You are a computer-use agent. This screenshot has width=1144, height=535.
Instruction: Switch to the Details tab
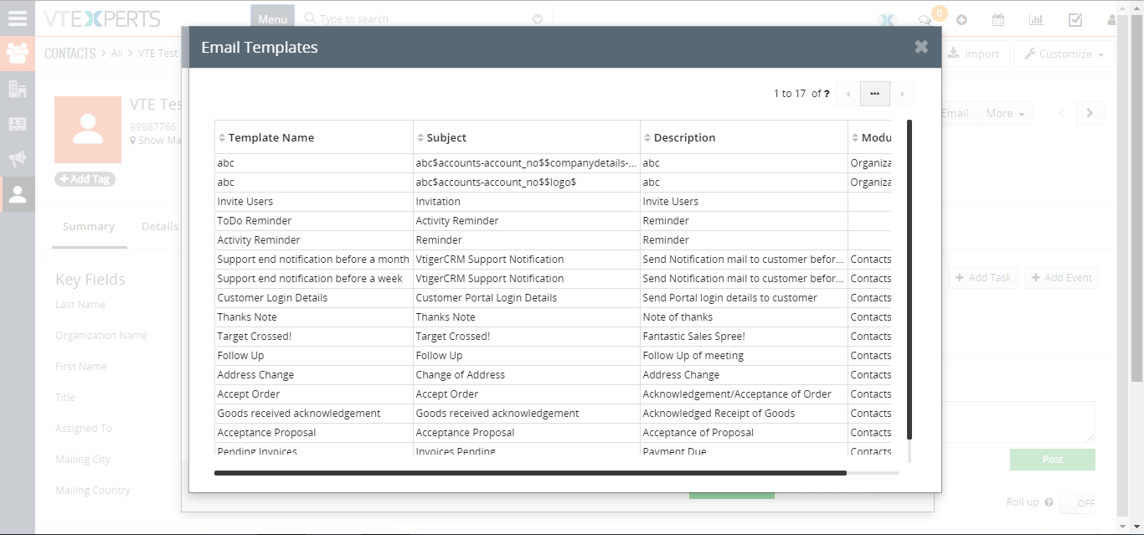pyautogui.click(x=159, y=226)
